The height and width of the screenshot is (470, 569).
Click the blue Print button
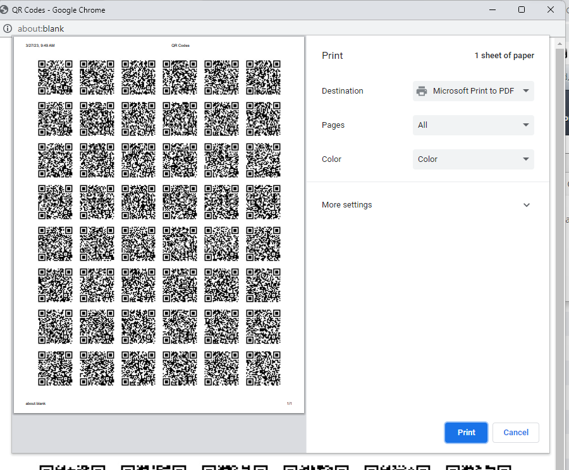[466, 432]
